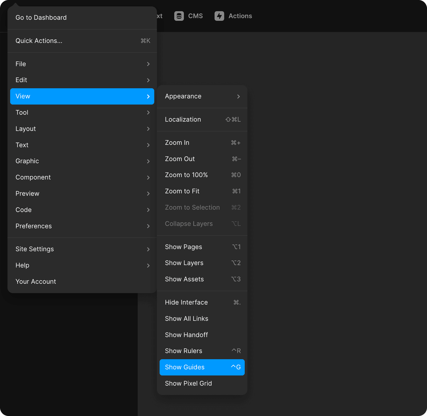Open Your Account entry
The image size is (427, 416).
[36, 282]
